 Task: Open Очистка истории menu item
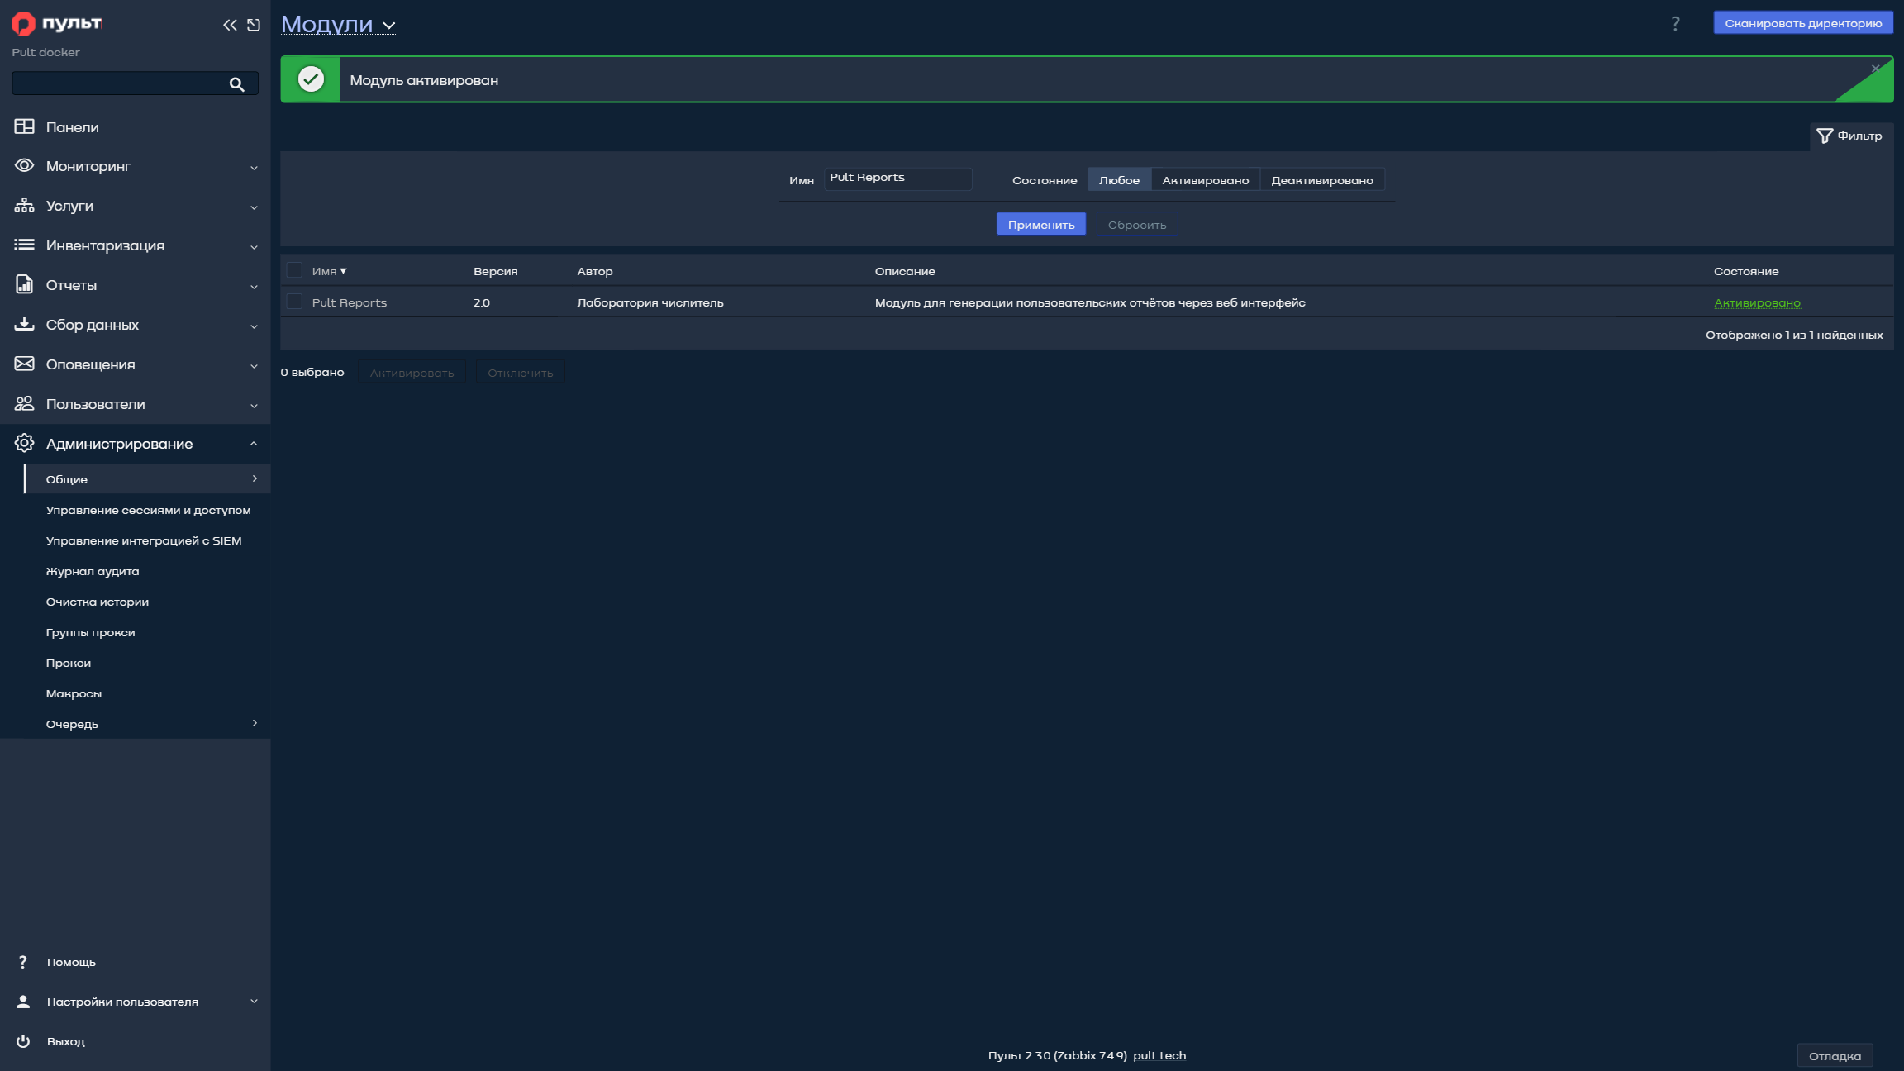click(98, 602)
